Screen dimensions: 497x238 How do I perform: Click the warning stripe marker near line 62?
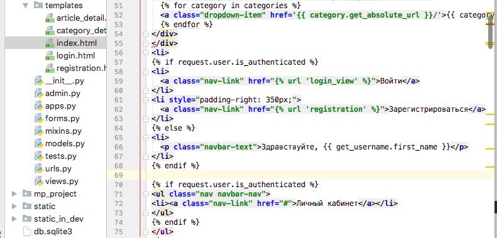click(490, 114)
